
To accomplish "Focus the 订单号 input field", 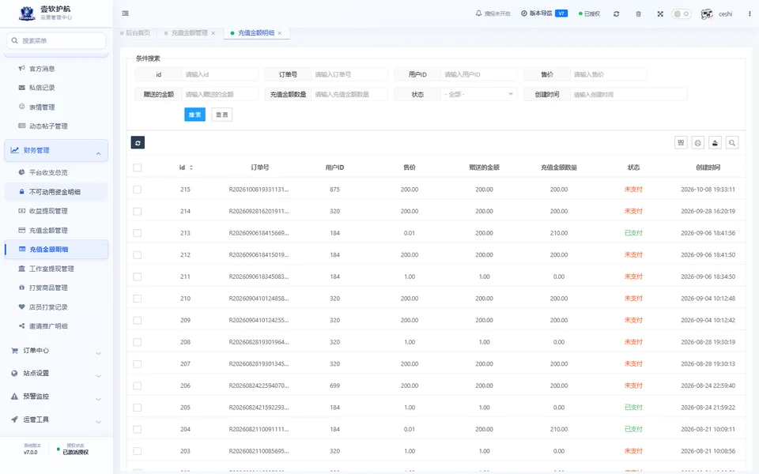I will pos(349,74).
